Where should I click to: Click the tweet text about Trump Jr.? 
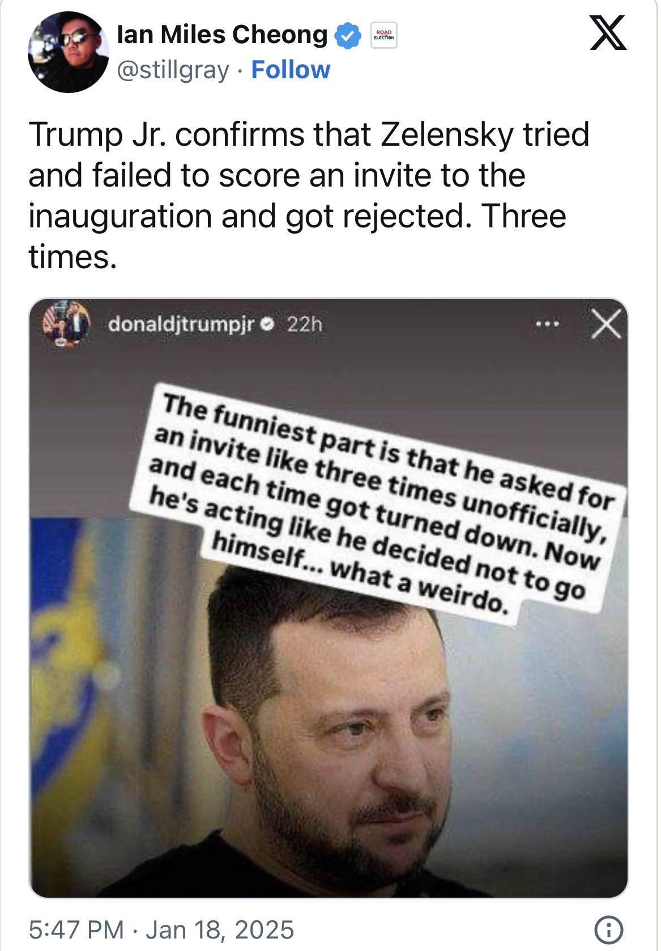[309, 196]
